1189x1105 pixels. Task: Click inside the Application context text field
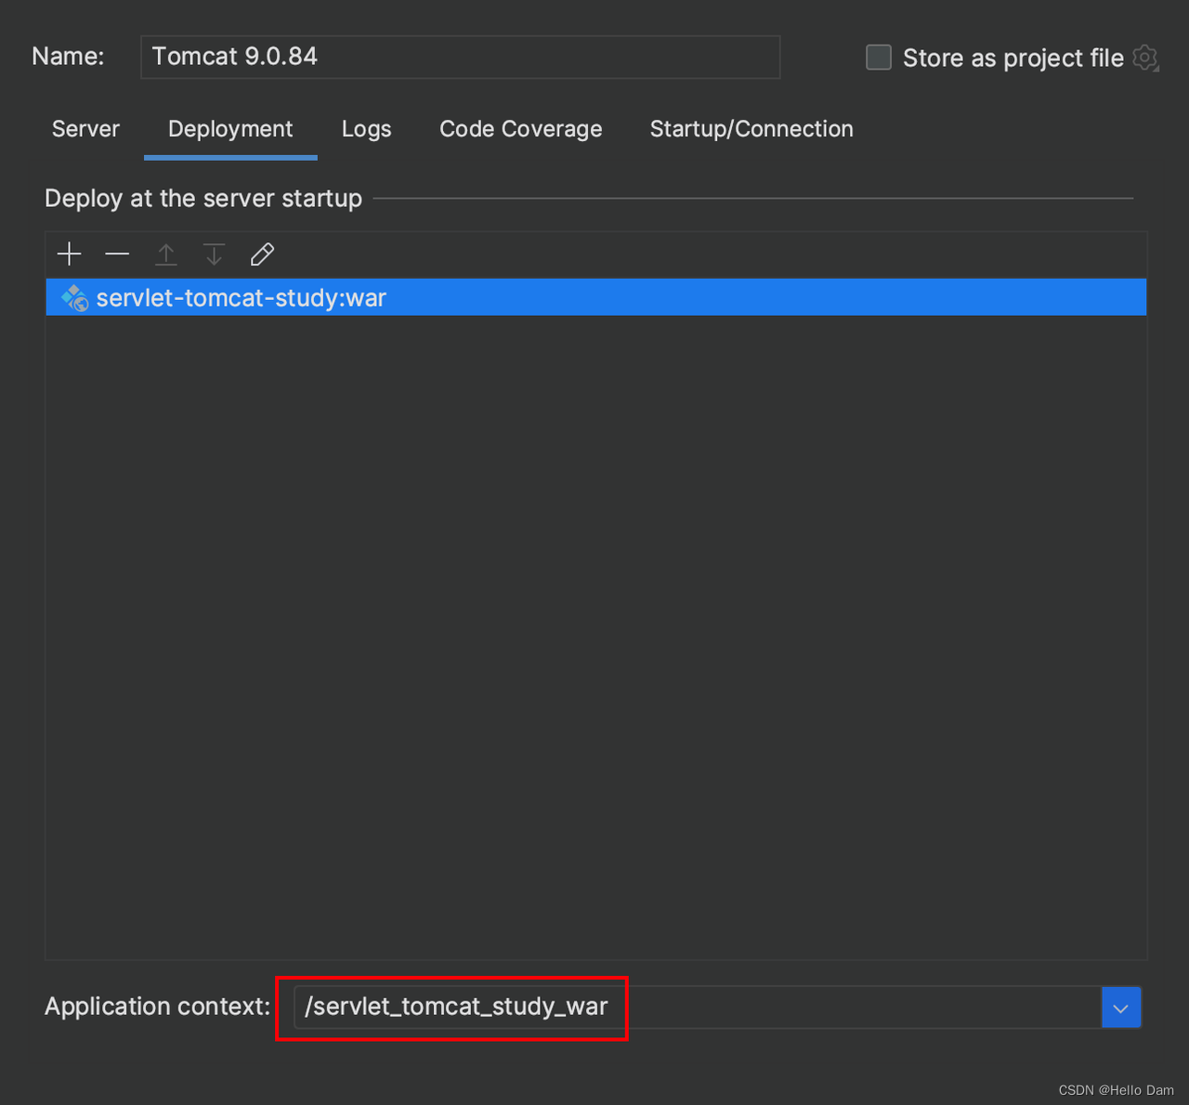click(697, 1007)
